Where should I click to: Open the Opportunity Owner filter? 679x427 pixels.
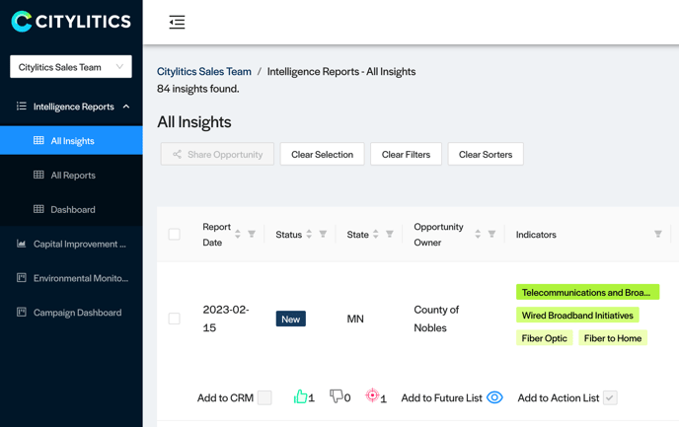click(x=491, y=234)
